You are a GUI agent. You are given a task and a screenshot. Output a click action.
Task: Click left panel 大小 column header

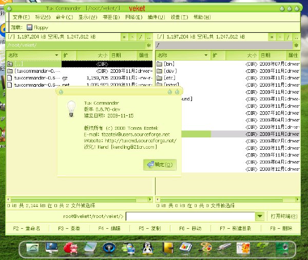(92, 55)
